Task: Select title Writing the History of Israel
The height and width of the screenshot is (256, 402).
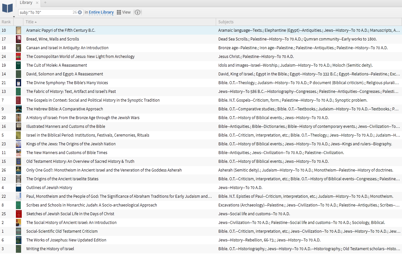Action: pos(50,249)
